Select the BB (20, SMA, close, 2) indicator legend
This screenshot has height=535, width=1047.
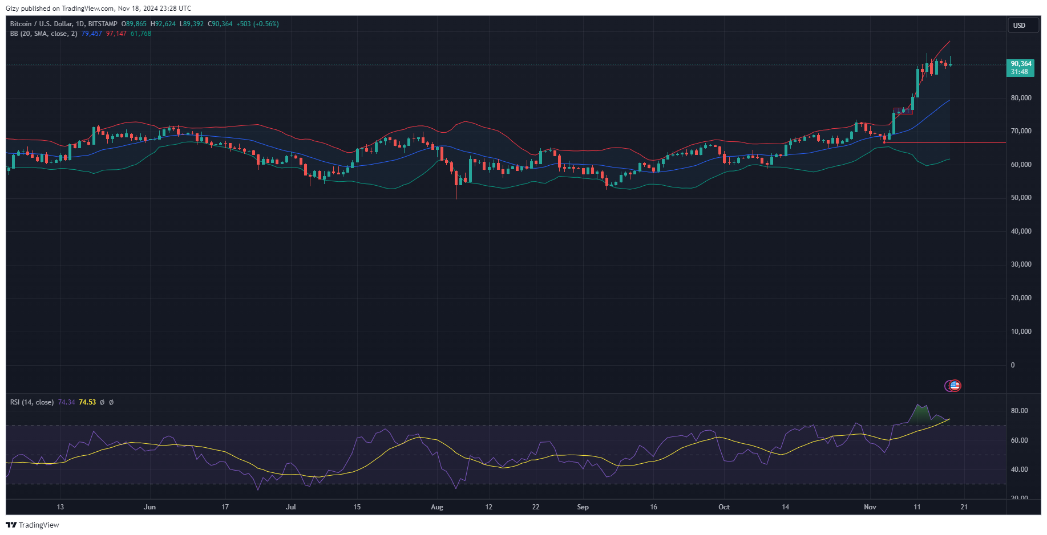tap(44, 34)
